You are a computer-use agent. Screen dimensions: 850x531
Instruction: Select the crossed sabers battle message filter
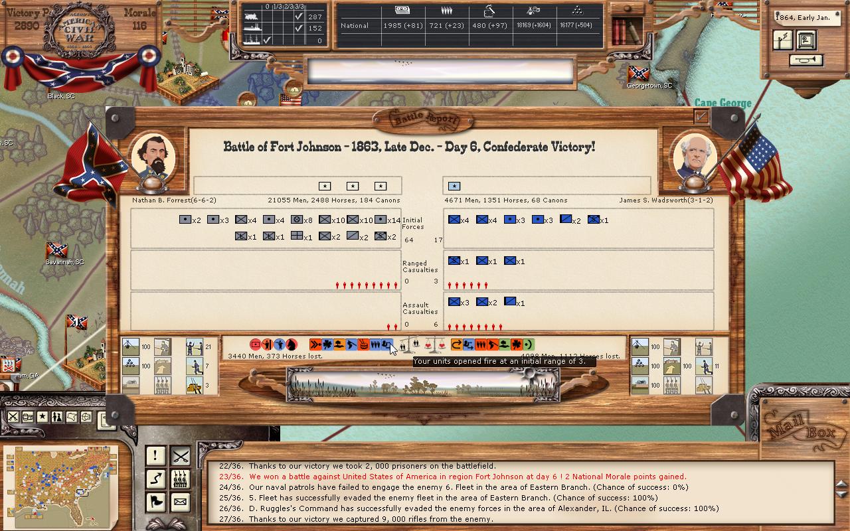181,455
